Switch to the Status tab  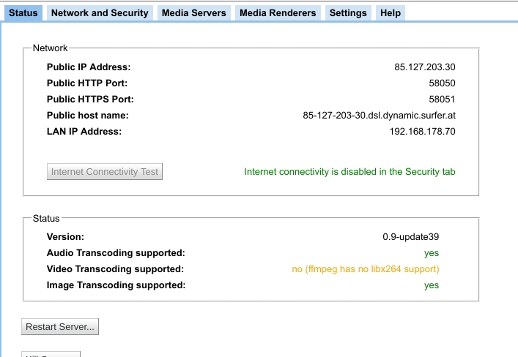point(23,13)
